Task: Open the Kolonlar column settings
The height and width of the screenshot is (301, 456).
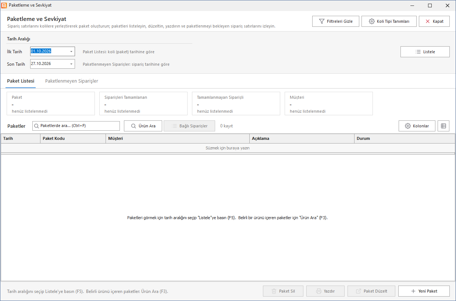Action: point(417,126)
